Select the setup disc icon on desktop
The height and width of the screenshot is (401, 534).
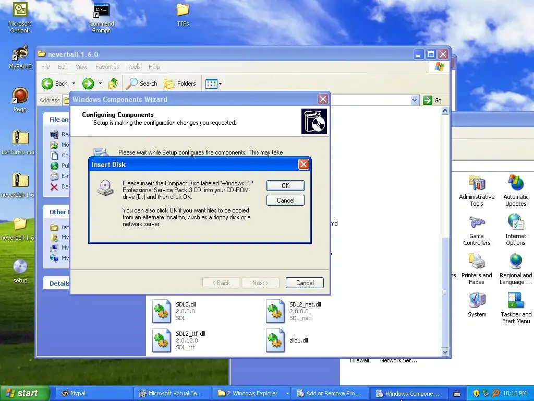20,272
